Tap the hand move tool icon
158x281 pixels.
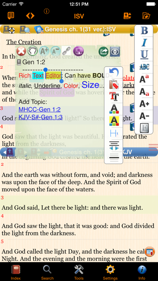coord(32,51)
